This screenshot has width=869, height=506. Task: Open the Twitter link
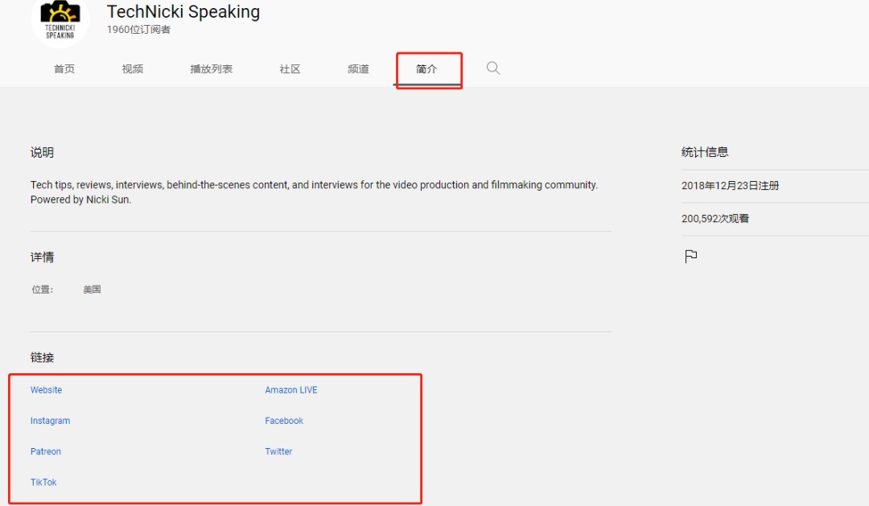point(278,451)
